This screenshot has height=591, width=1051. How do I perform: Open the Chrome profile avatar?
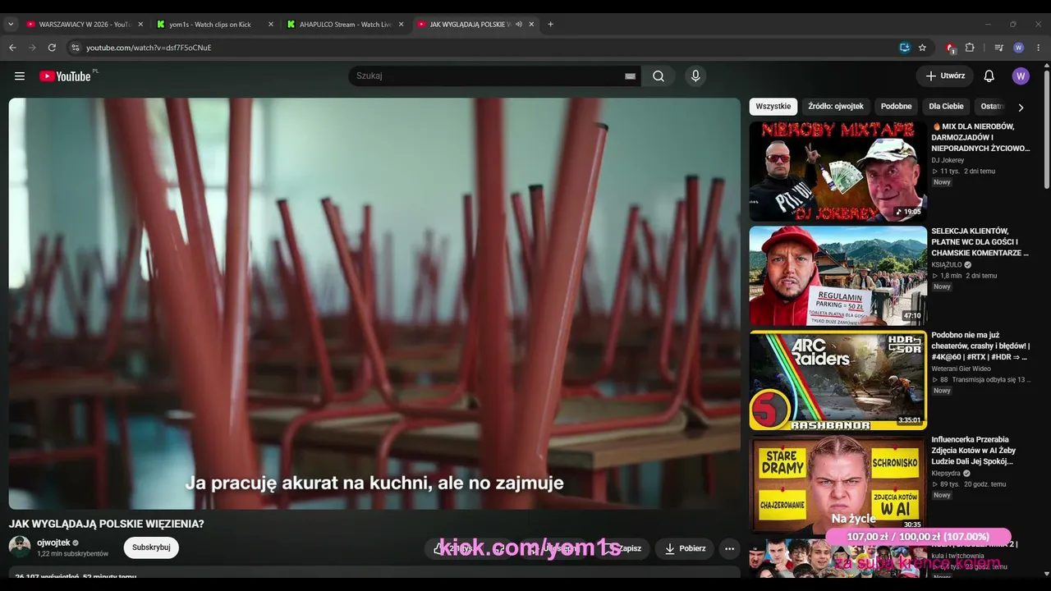(1018, 48)
